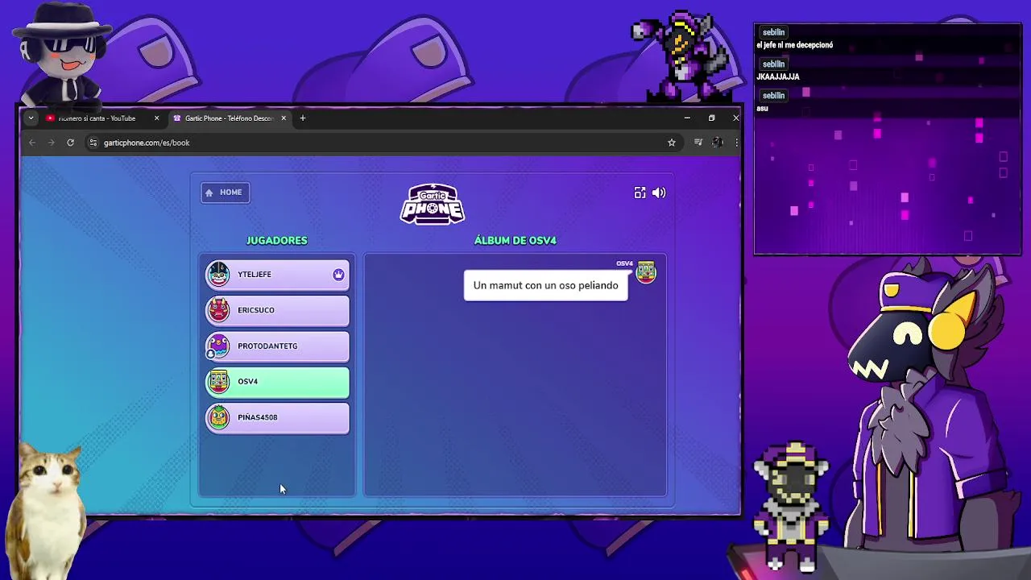Click the OSV4 avatar in the players list

[218, 382]
